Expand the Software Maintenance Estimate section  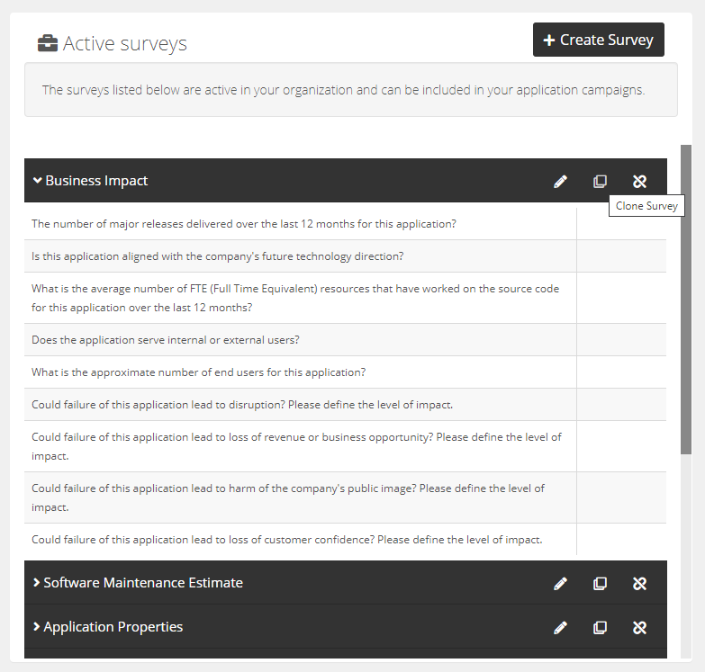(x=37, y=583)
